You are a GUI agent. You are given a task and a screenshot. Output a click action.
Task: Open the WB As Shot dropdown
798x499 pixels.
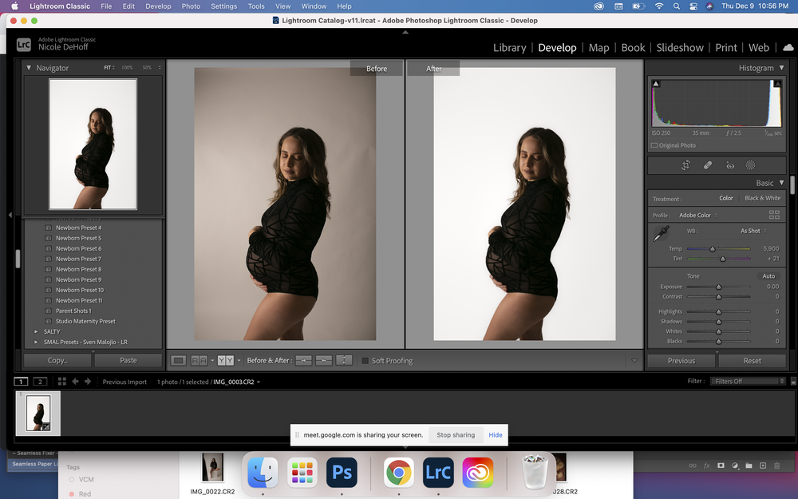click(753, 231)
